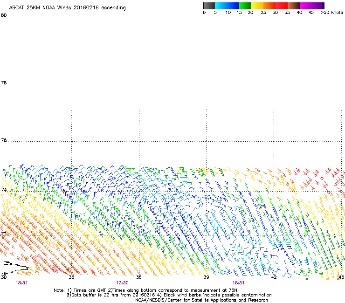Screen dimensions: 345x303
Task: Click the 'Times are GMT' note line
Action: pos(145,290)
